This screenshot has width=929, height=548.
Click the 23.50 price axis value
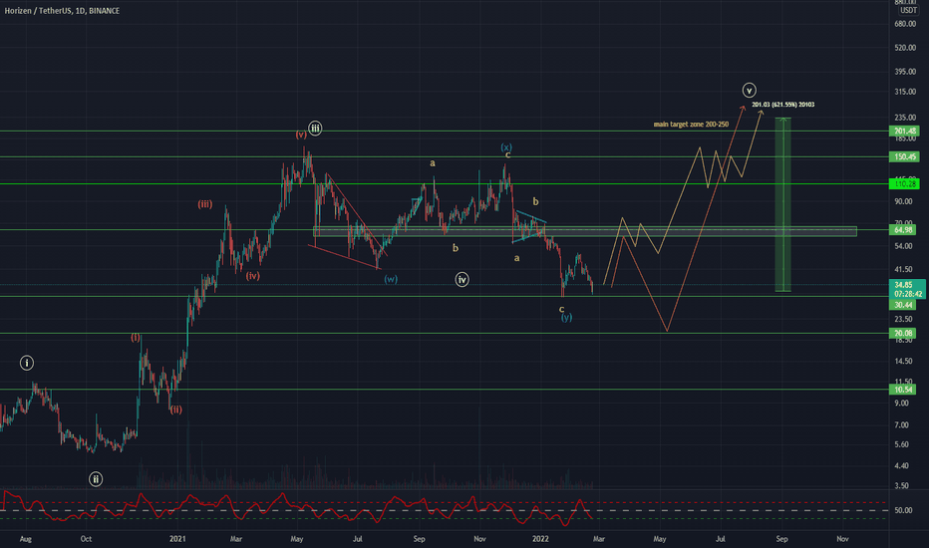(x=903, y=319)
